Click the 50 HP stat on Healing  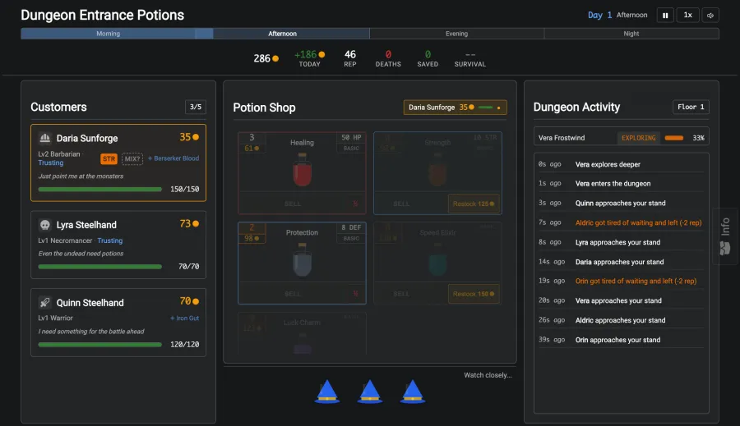pos(351,138)
